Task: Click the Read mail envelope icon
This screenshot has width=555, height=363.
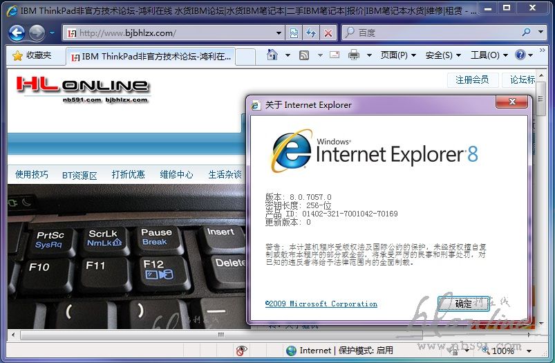Action: click(x=335, y=55)
